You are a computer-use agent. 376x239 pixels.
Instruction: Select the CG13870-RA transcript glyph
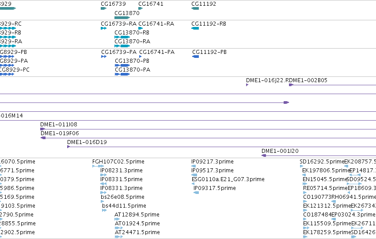[x=122, y=46]
